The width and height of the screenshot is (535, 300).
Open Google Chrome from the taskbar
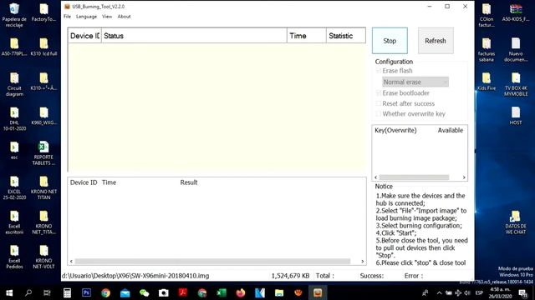pos(106,292)
